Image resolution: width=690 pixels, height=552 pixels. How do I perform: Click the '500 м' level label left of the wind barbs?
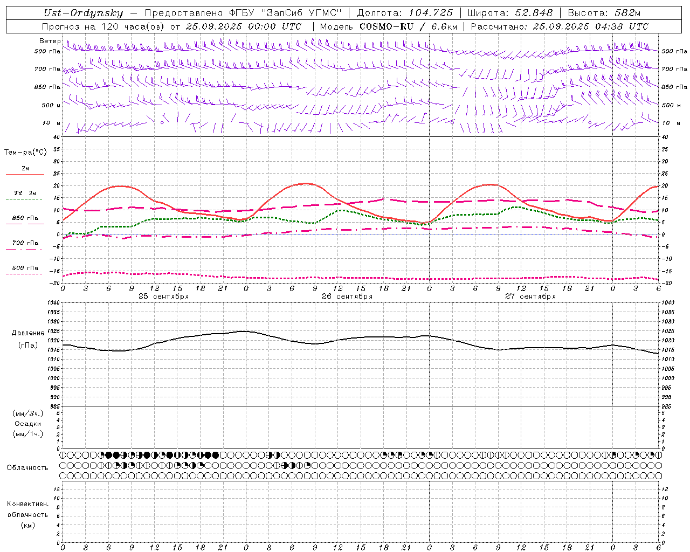[51, 105]
